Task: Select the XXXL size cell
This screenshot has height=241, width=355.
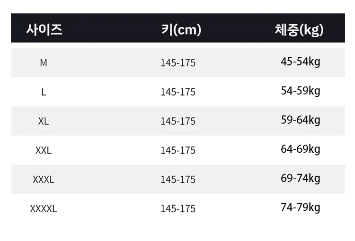Action: (44, 180)
